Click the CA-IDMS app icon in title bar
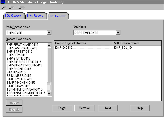The height and width of the screenshot is (117, 164). (x=3, y=2)
